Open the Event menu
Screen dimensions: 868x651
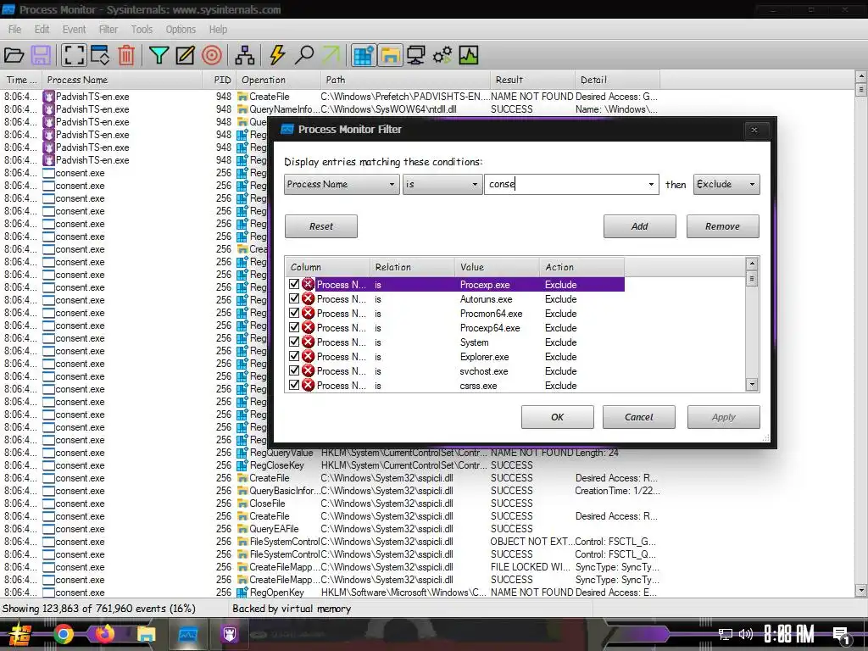coord(74,30)
